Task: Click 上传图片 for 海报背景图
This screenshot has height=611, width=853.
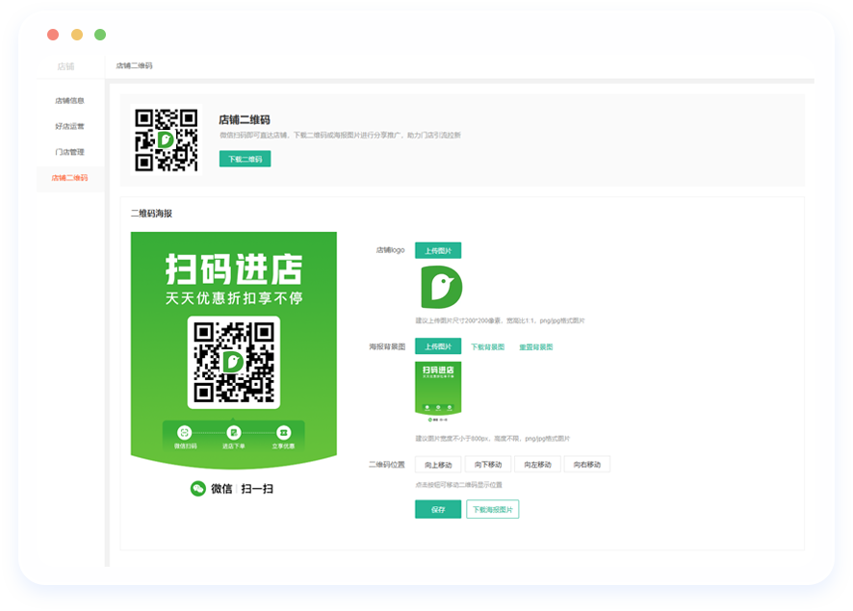Action: tap(438, 346)
